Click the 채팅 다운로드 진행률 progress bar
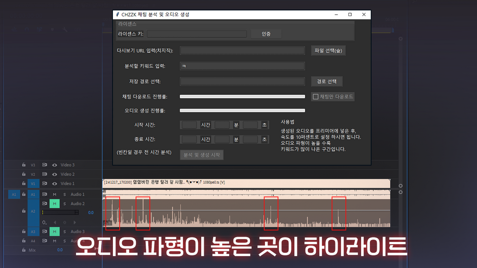 tap(243, 97)
